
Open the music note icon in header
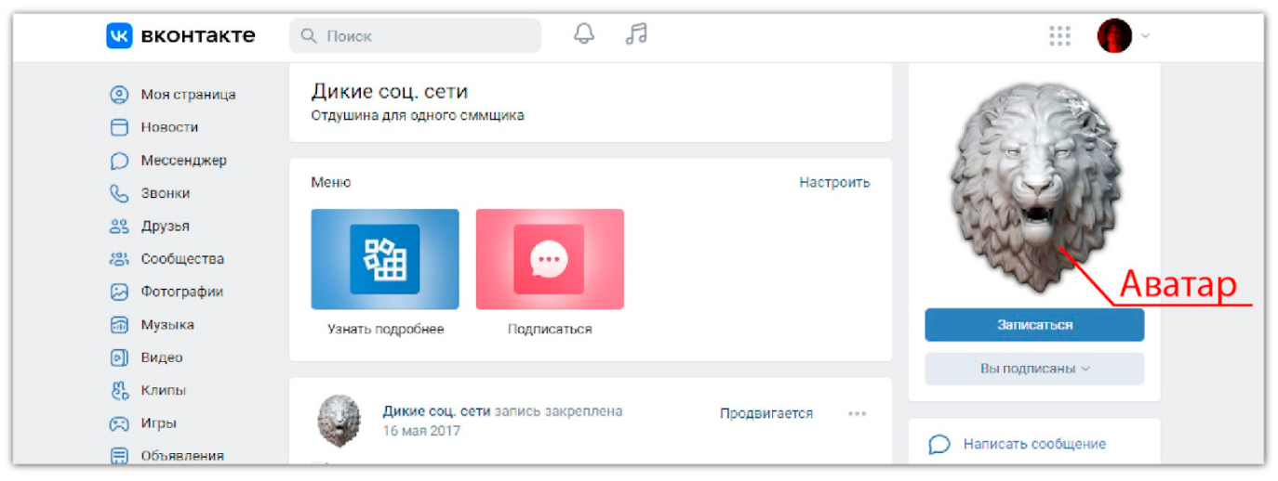tap(636, 34)
